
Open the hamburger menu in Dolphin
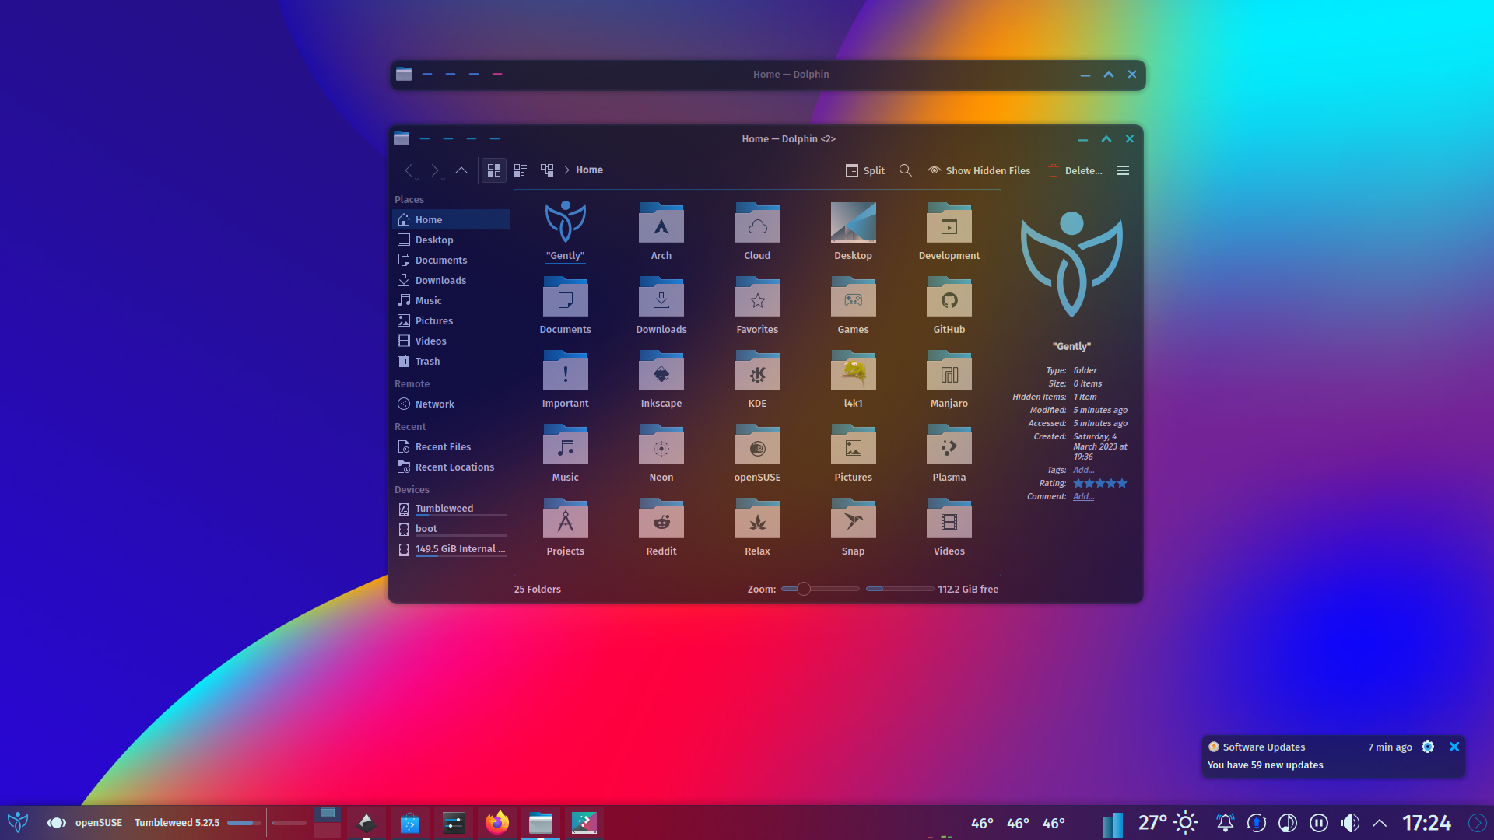tap(1122, 170)
